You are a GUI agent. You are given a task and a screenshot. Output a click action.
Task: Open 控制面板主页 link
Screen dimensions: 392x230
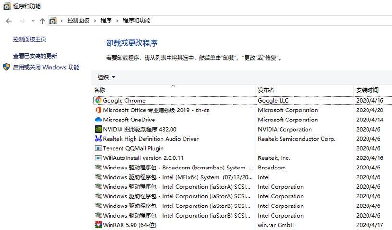tap(29, 39)
